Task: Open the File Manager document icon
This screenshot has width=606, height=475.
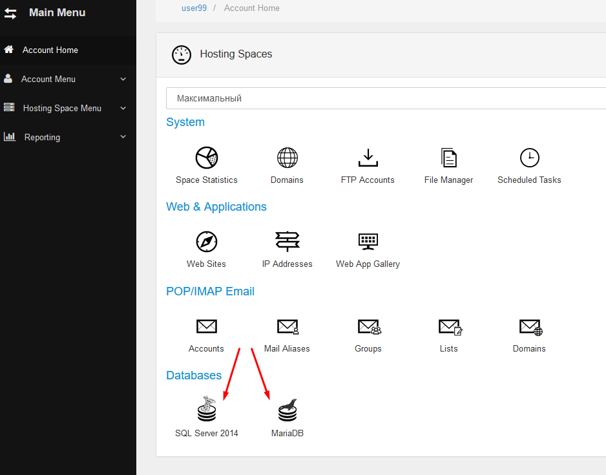Action: pyautogui.click(x=449, y=158)
